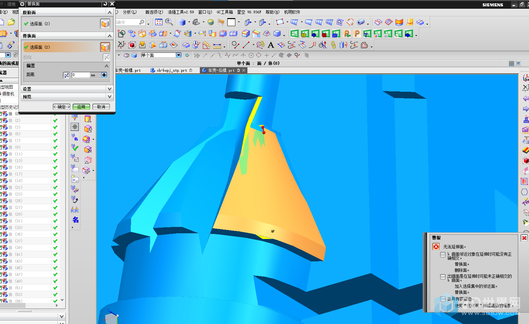
Task: Click the reverse distance direction icon next to 距离
Action: (x=66, y=75)
